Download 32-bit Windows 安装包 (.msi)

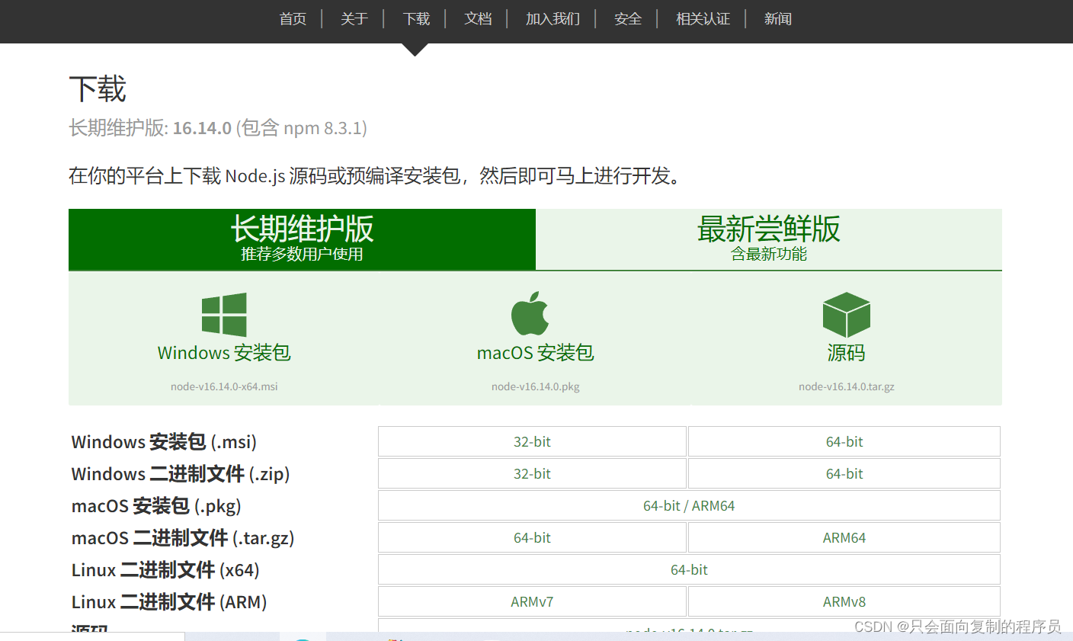pyautogui.click(x=532, y=442)
